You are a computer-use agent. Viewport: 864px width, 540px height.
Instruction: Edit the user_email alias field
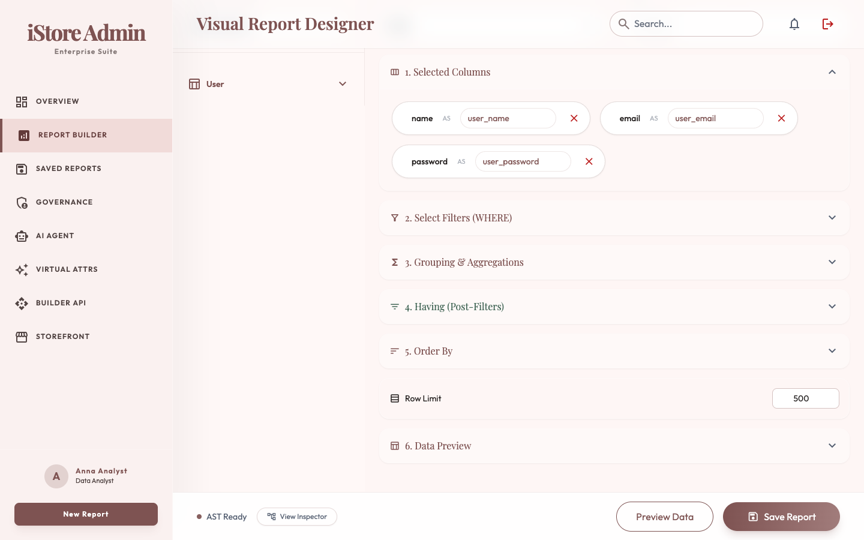pyautogui.click(x=716, y=118)
